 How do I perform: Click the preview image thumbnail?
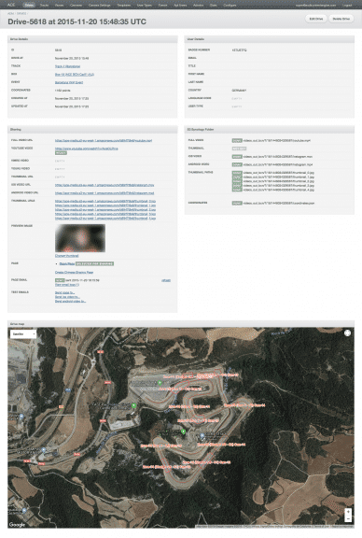pos(80,238)
